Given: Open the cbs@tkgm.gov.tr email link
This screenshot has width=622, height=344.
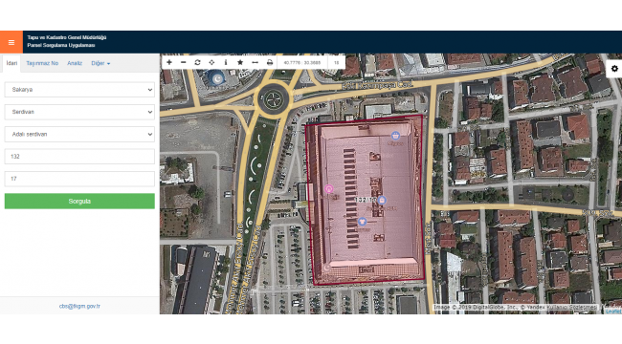Looking at the screenshot, I should click(x=79, y=306).
